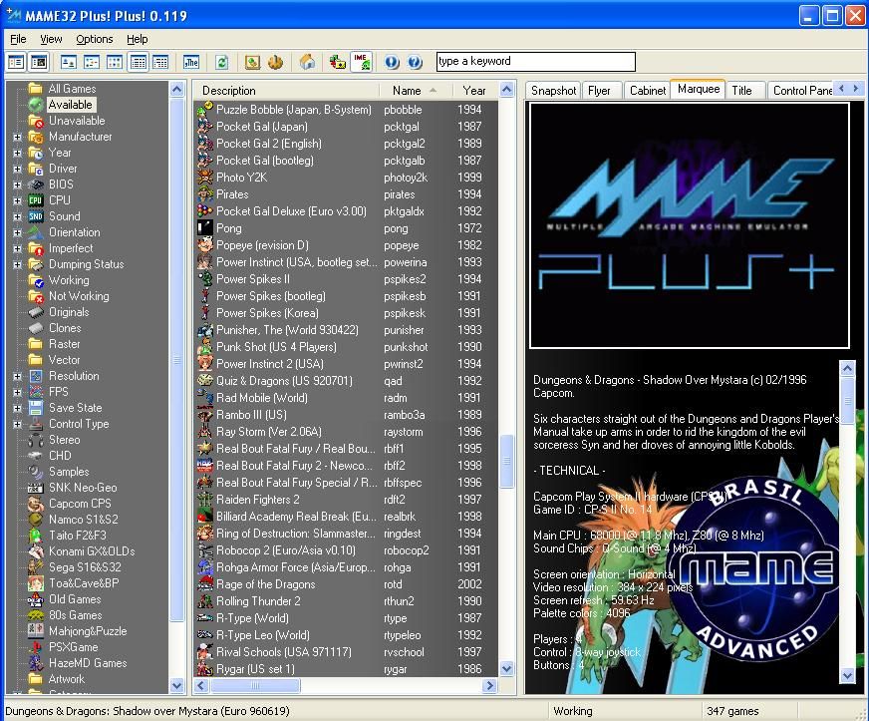This screenshot has height=721, width=869.
Task: Switch to the Cabinet tab
Action: [648, 91]
